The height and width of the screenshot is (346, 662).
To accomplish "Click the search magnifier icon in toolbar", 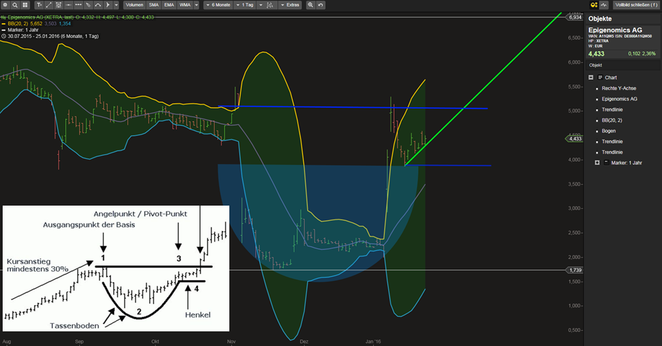I will (15, 5).
